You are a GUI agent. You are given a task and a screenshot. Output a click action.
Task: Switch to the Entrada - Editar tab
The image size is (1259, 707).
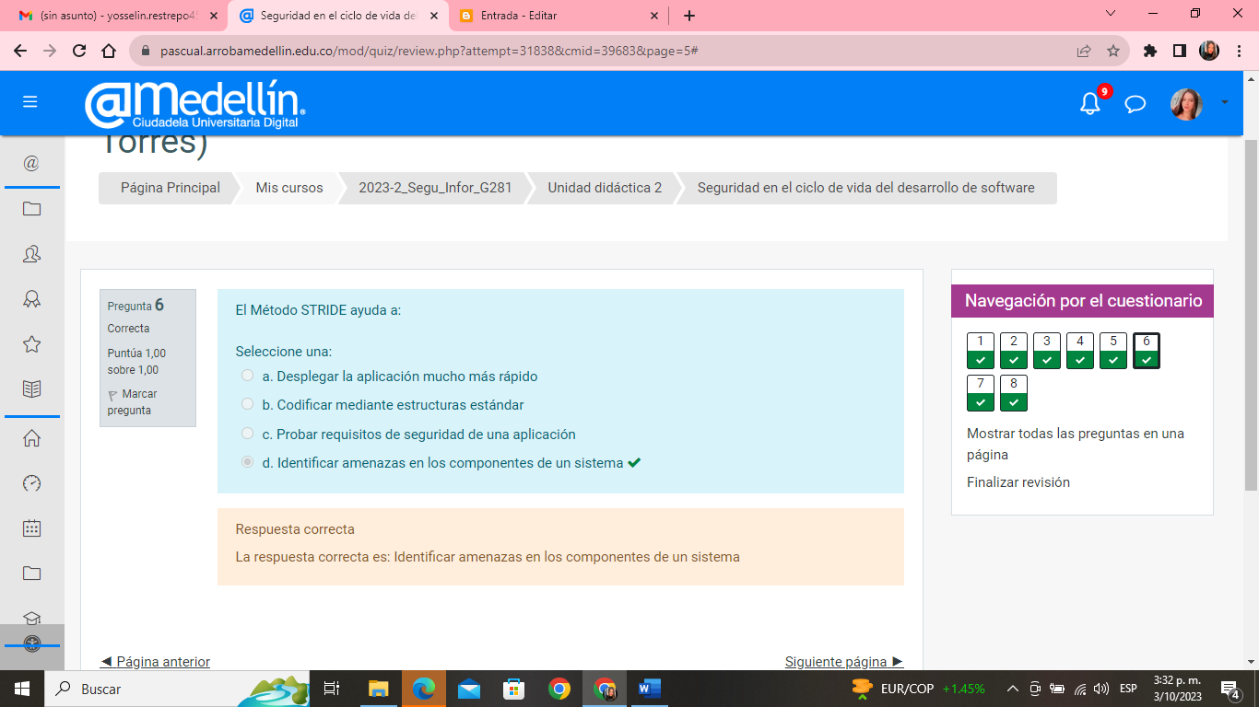click(x=559, y=16)
